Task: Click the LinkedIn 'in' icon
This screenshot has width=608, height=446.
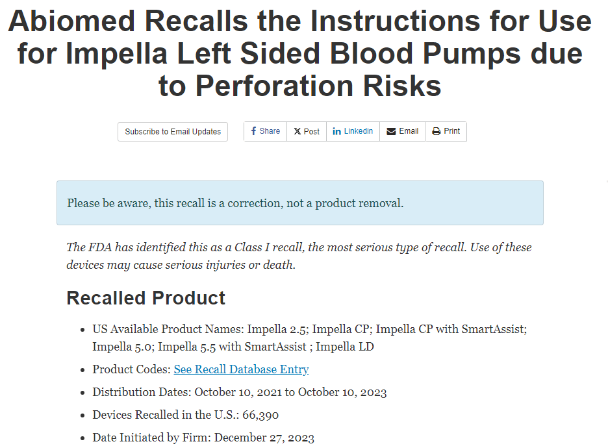Action: [x=336, y=131]
